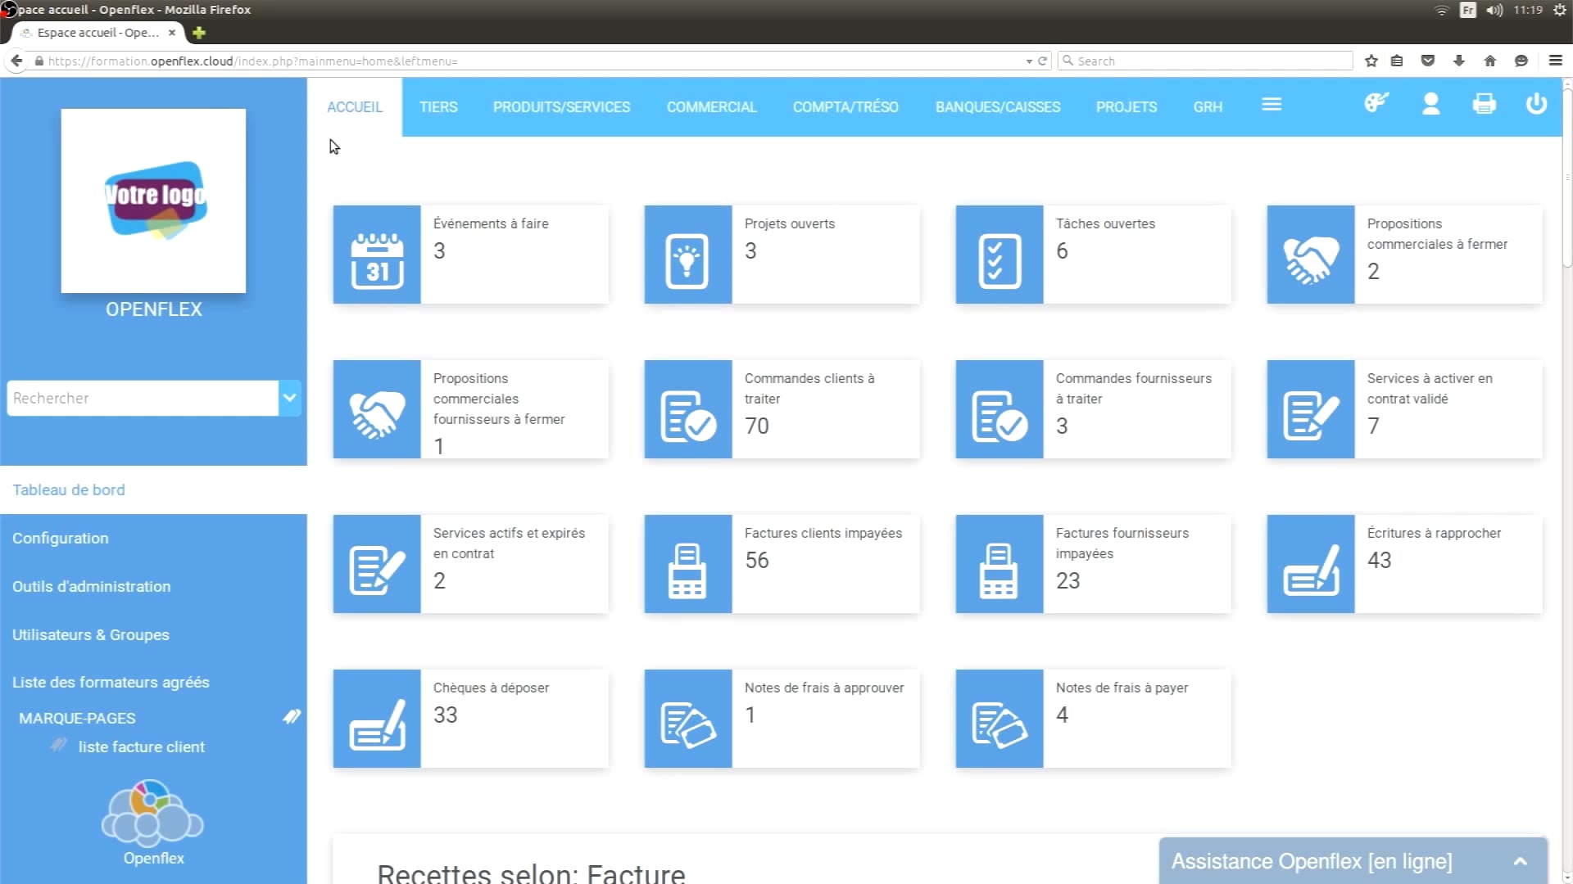Click the liste facture client bookmark link
Viewport: 1573px width, 884px height.
[142, 746]
